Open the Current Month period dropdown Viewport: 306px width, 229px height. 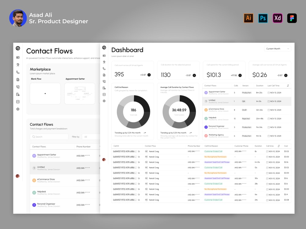point(278,49)
